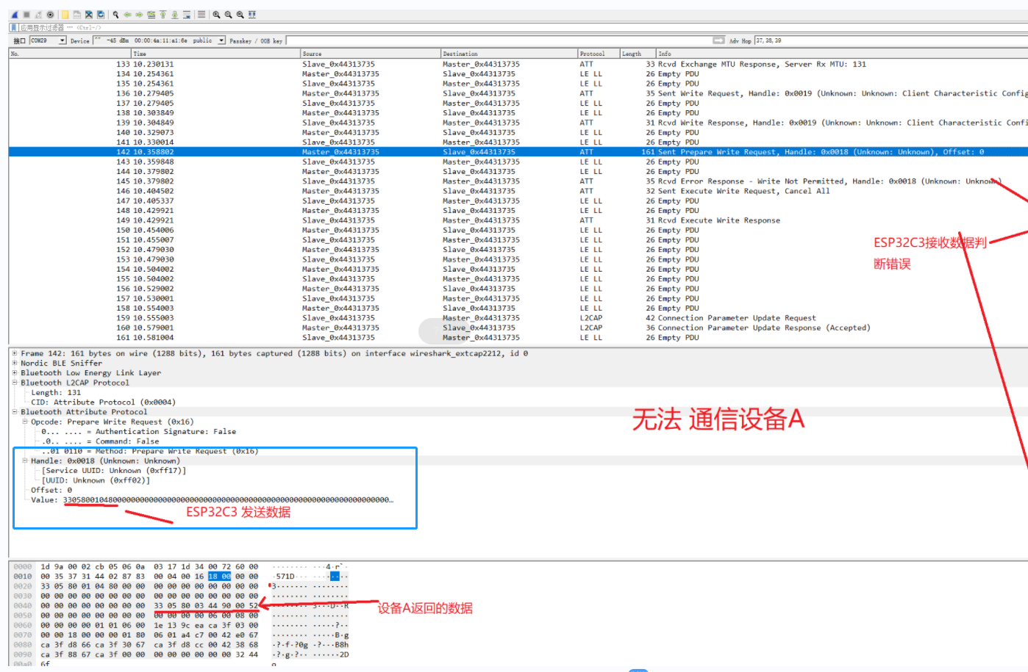Click the display filter bookmark icon
The height and width of the screenshot is (672, 1028).
click(x=14, y=28)
